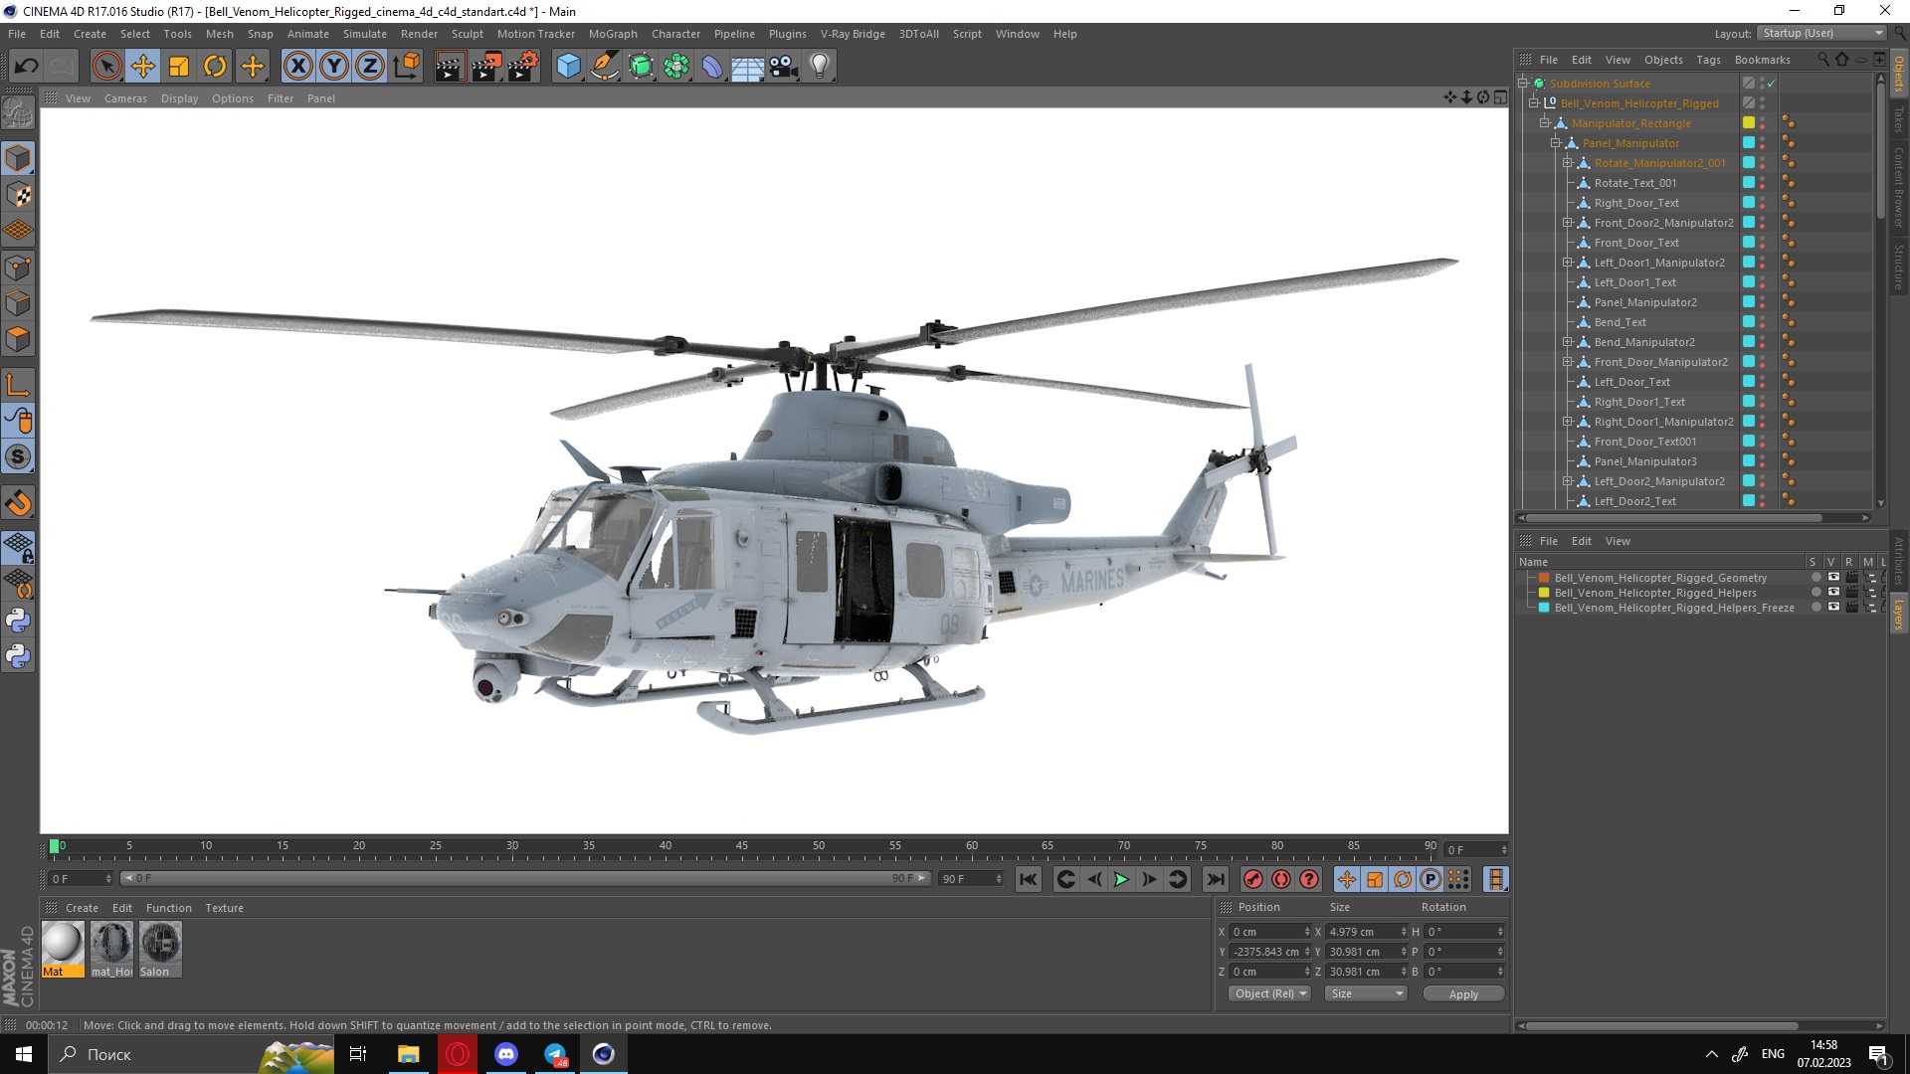The height and width of the screenshot is (1074, 1910).
Task: Collapse Bell_Venom_Helicopter_Rigged tree node
Action: pyautogui.click(x=1533, y=103)
